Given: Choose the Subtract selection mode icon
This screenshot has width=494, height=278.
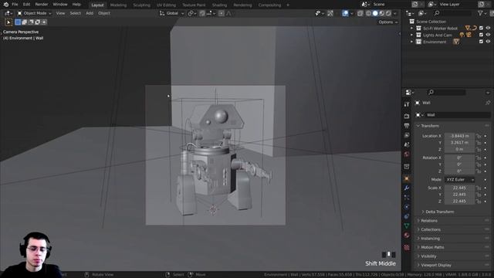Looking at the screenshot, I should pyautogui.click(x=31, y=22).
